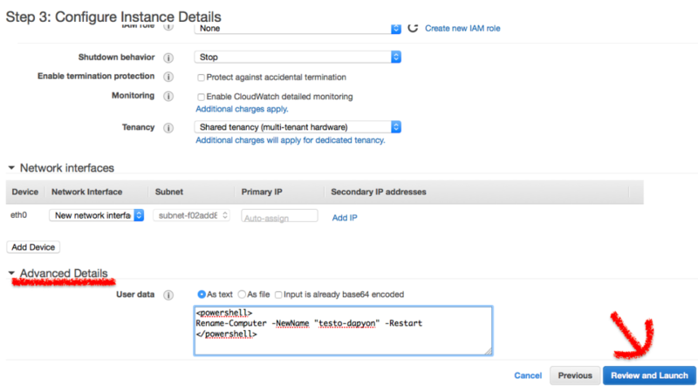Collapse the Network interfaces section
Screen dimensions: 698x392
click(11, 168)
